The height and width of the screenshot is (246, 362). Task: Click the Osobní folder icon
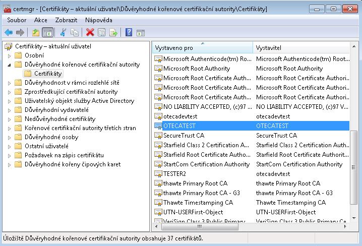coord(18,55)
